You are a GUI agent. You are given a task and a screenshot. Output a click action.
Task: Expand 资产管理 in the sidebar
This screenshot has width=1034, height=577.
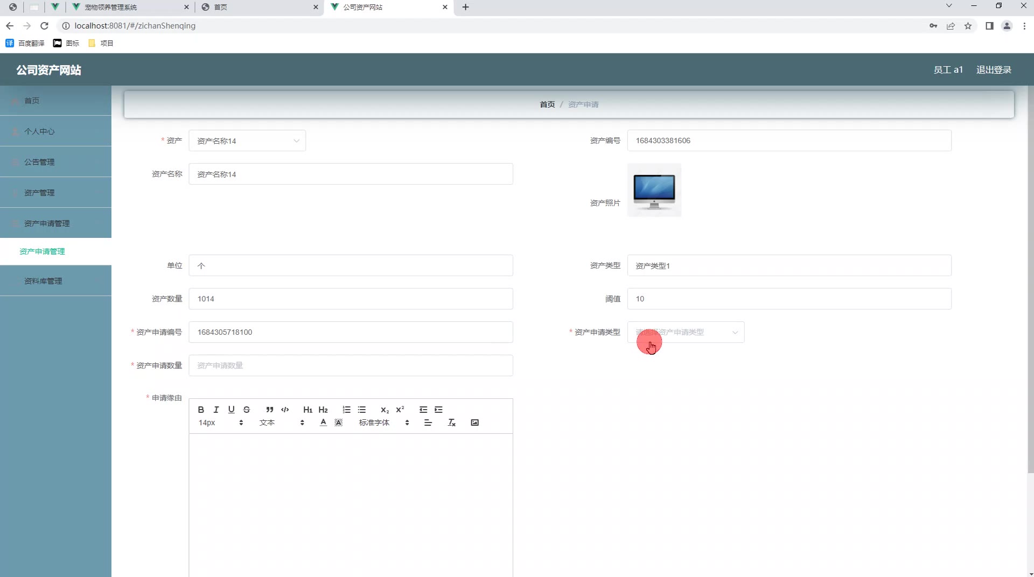55,193
